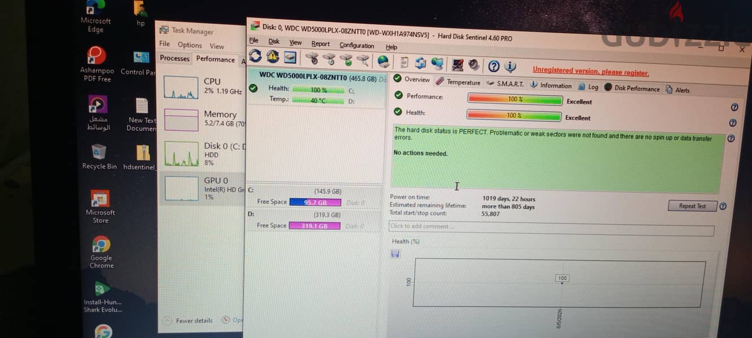Click the globe with disk toolbar icon
Image resolution: width=752 pixels, height=338 pixels.
pyautogui.click(x=383, y=61)
